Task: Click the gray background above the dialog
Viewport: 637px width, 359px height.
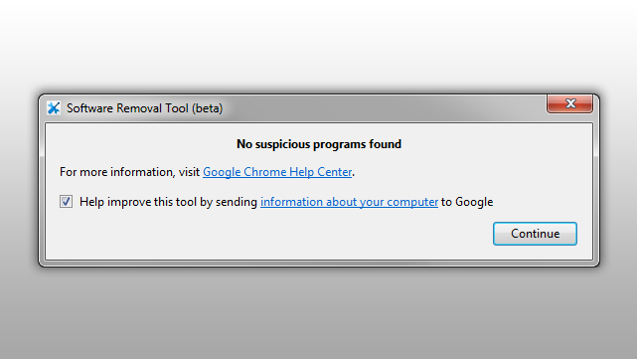Action: (x=318, y=45)
